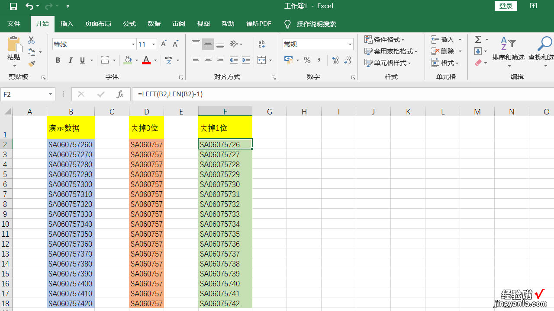Open the font size dropdown
554x311 pixels.
tap(153, 44)
